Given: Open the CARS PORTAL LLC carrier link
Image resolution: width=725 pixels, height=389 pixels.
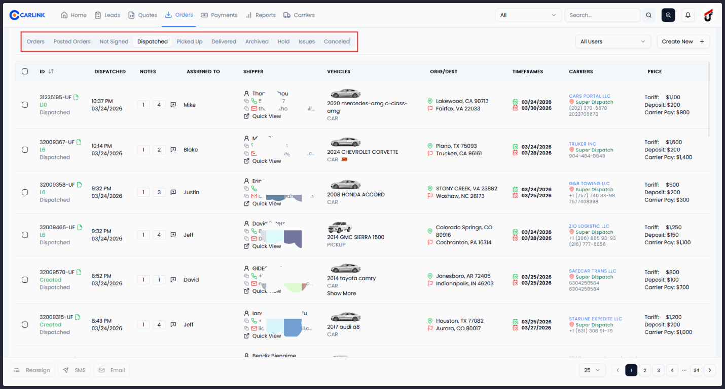Looking at the screenshot, I should (590, 95).
